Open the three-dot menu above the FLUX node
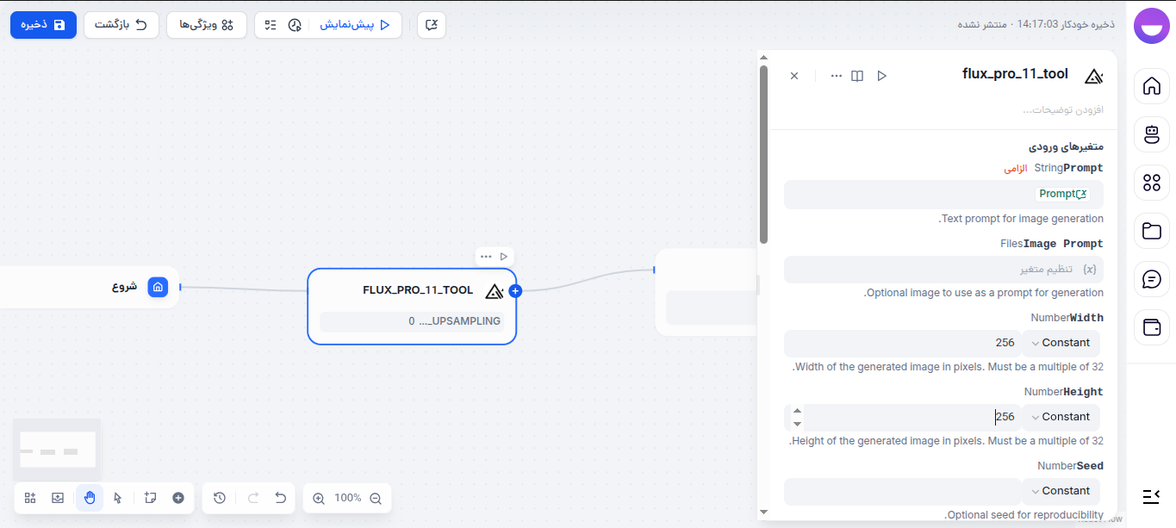 point(485,256)
